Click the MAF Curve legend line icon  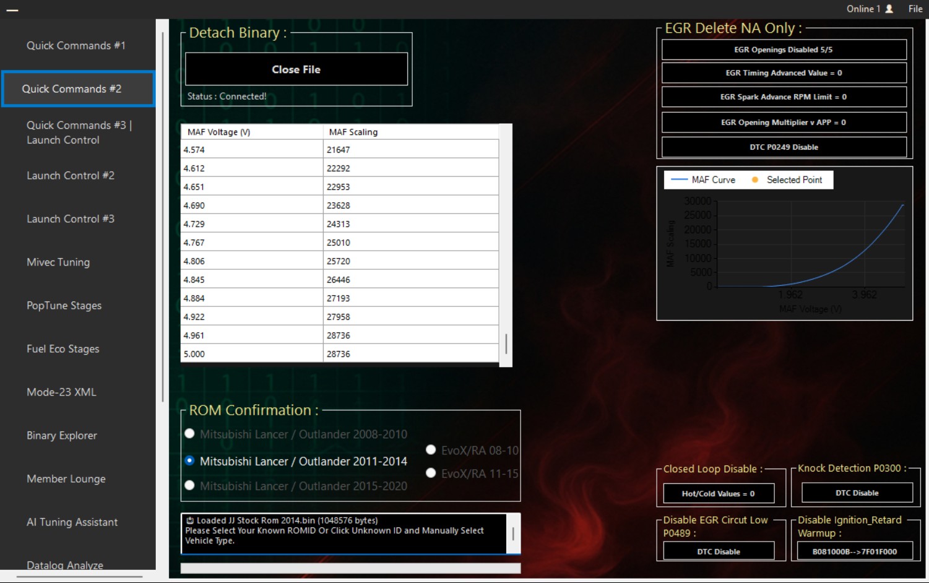679,179
